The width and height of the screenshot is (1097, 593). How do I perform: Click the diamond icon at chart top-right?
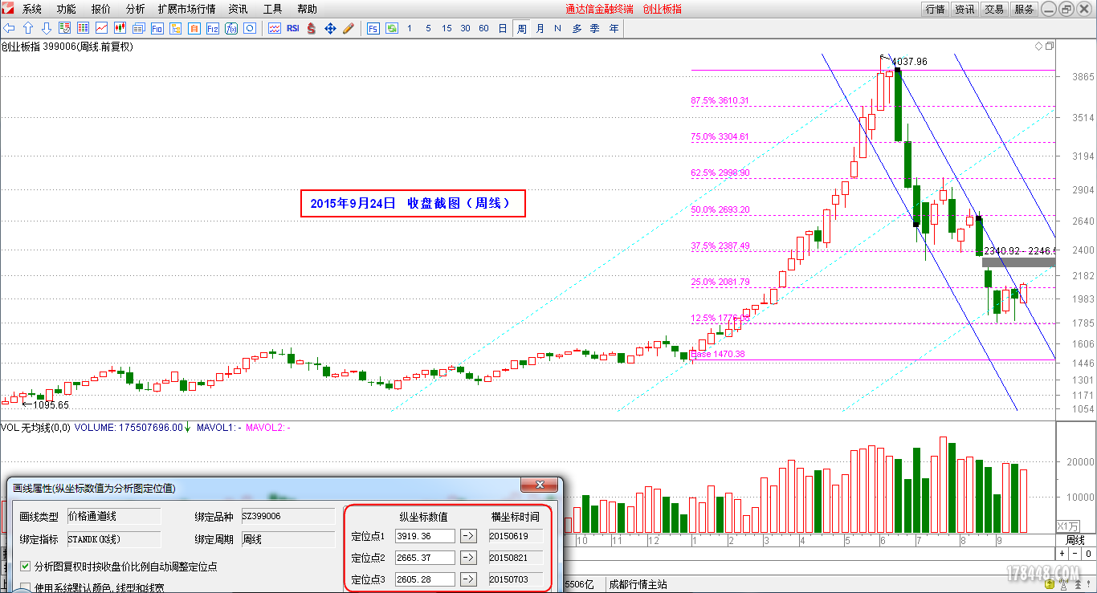coord(1038,47)
